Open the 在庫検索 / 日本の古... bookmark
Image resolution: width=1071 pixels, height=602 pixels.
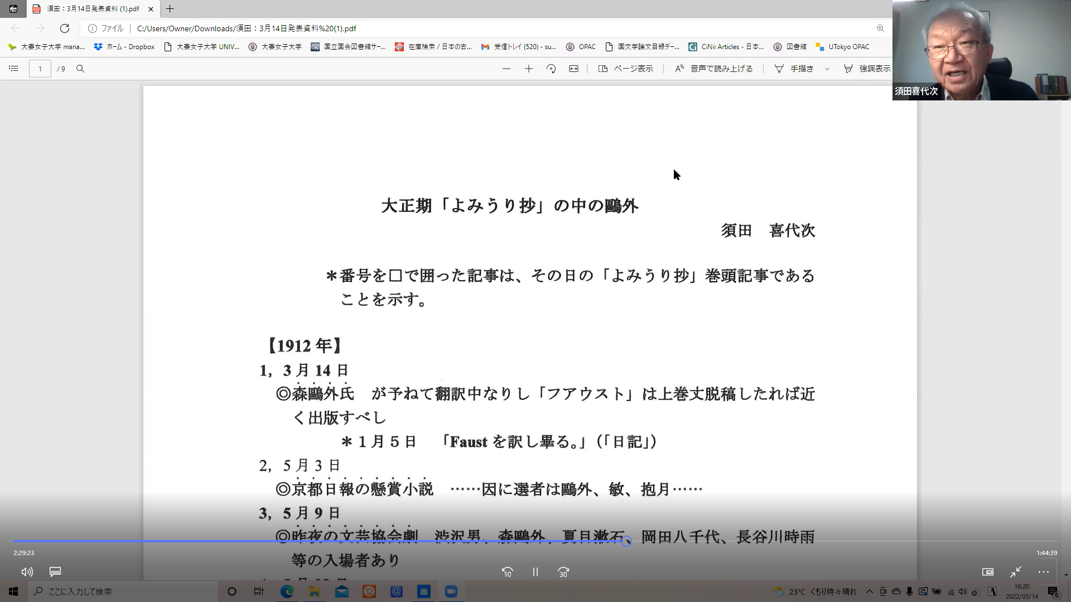pyautogui.click(x=433, y=47)
